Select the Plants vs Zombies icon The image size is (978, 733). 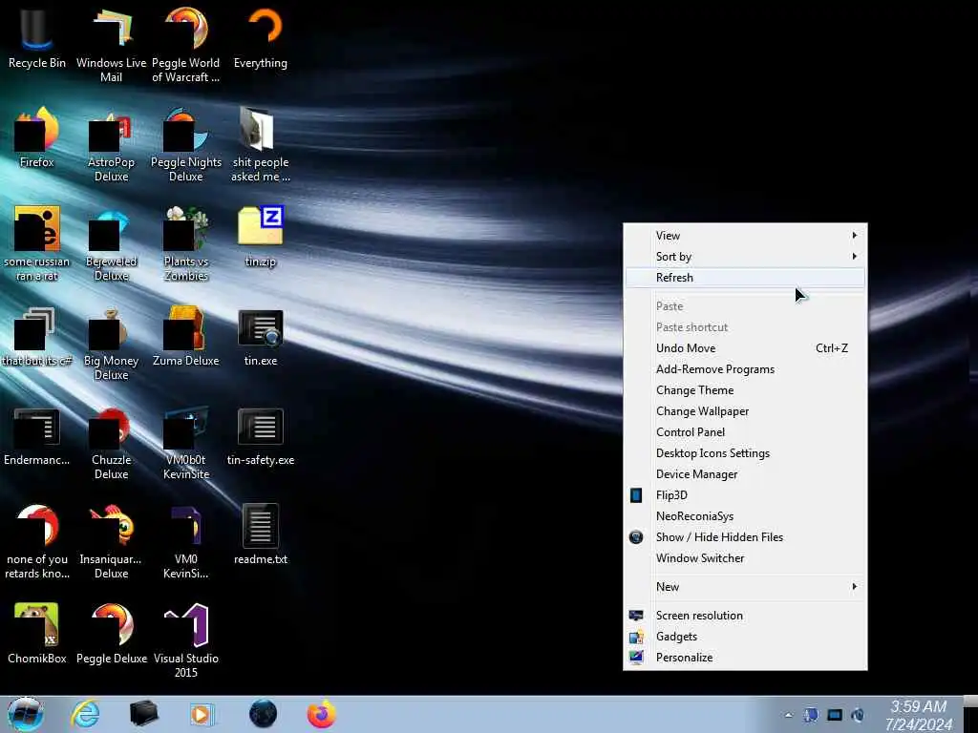186,243
